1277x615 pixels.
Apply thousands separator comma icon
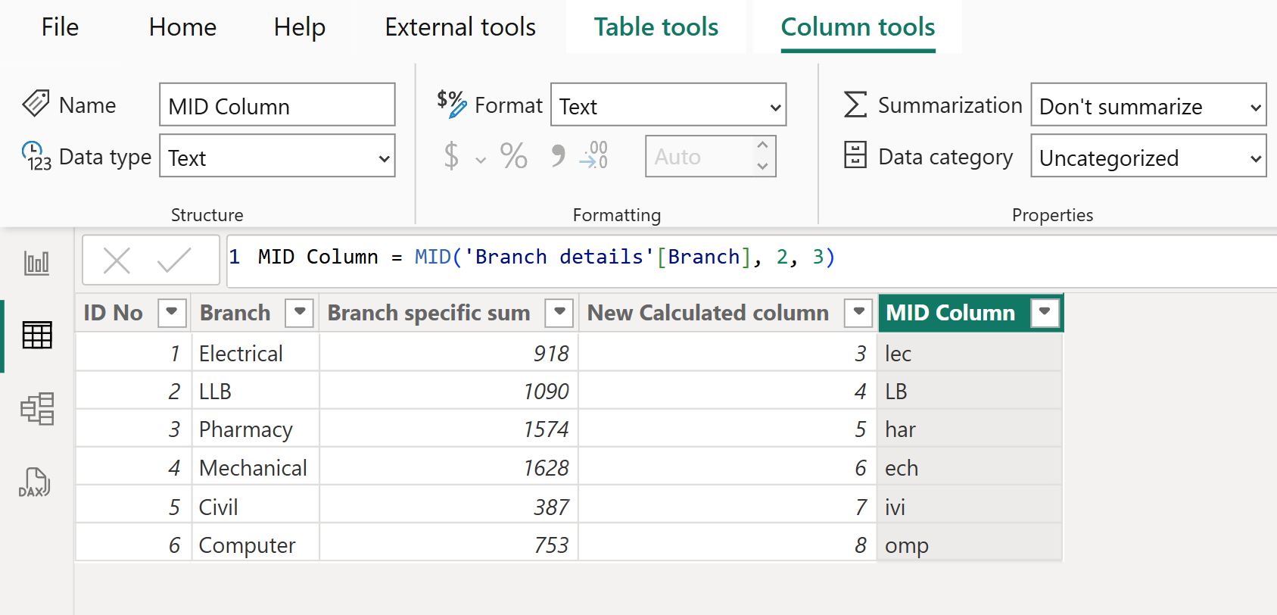coord(558,156)
